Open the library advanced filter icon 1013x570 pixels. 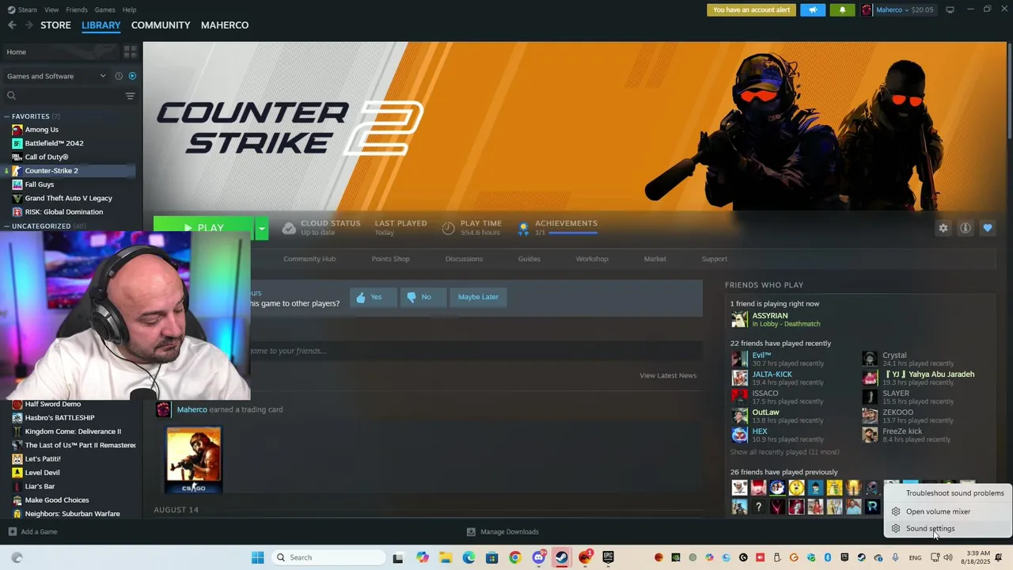[x=131, y=96]
